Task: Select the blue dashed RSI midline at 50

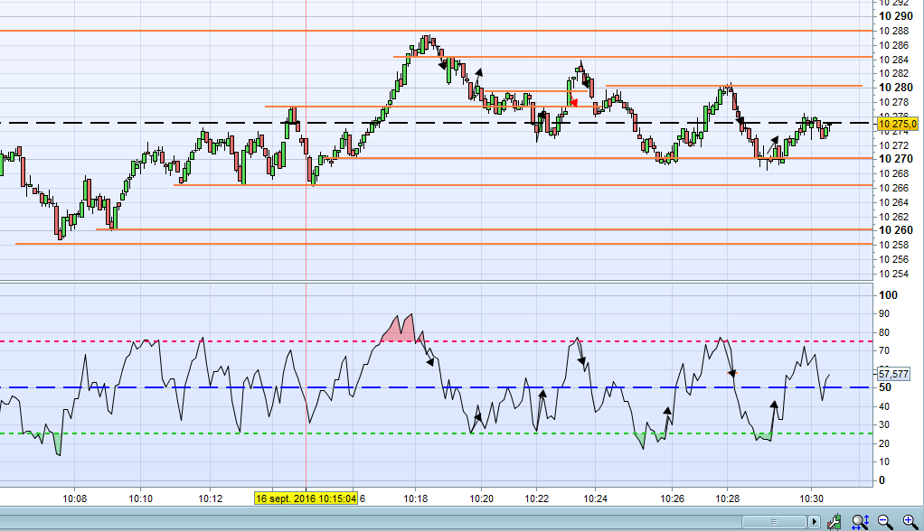Action: coord(436,387)
